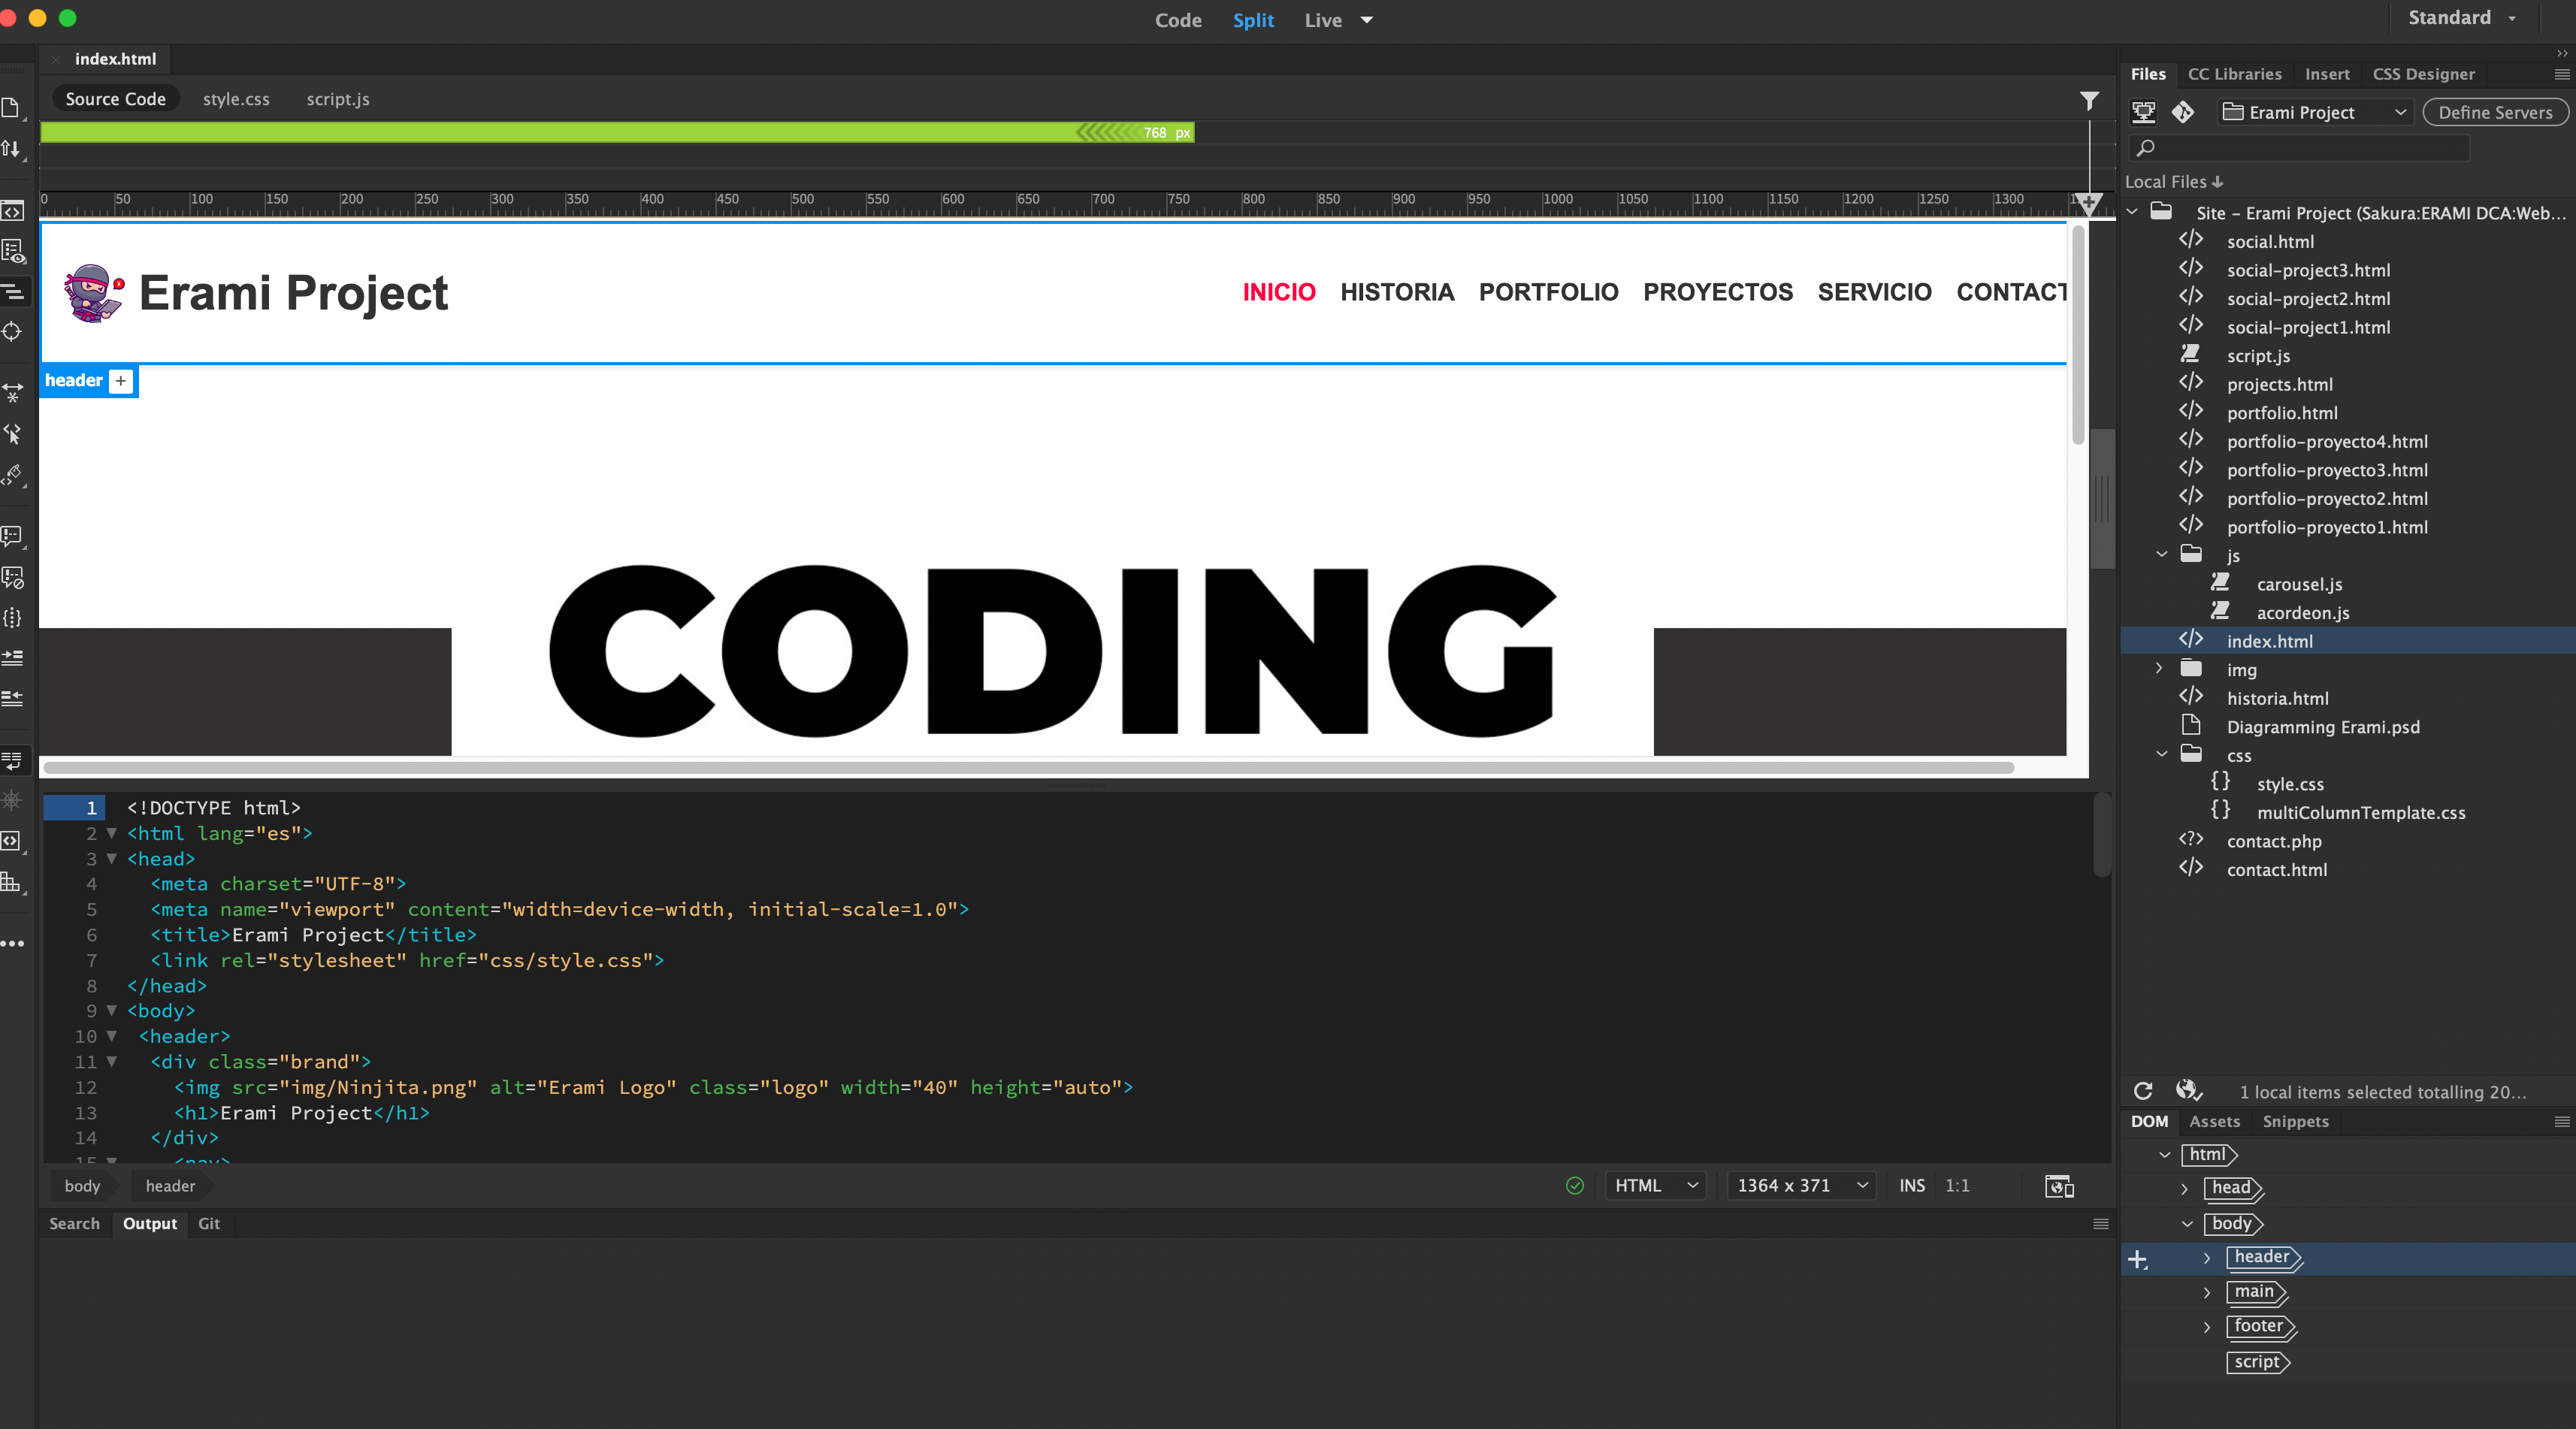Switch to Live view mode

[1323, 20]
